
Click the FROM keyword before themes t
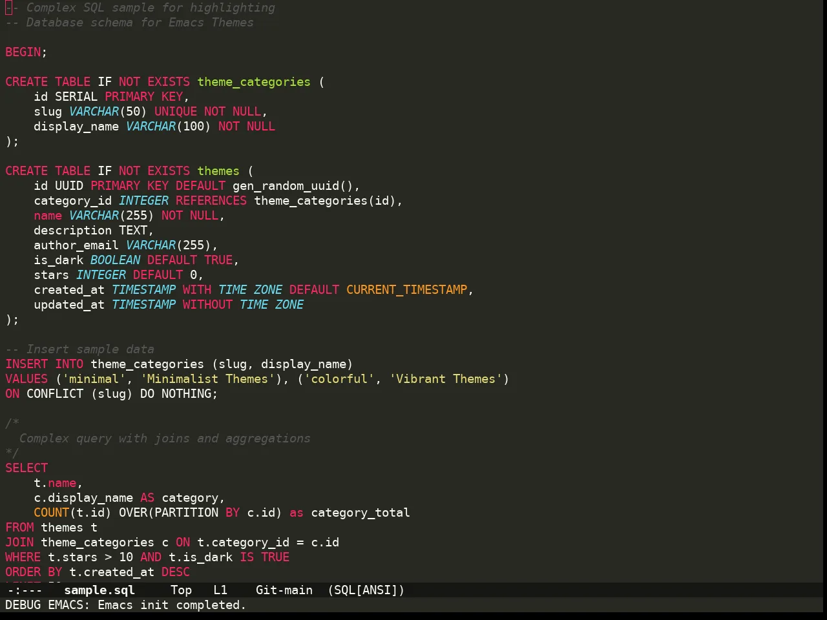[x=19, y=528]
